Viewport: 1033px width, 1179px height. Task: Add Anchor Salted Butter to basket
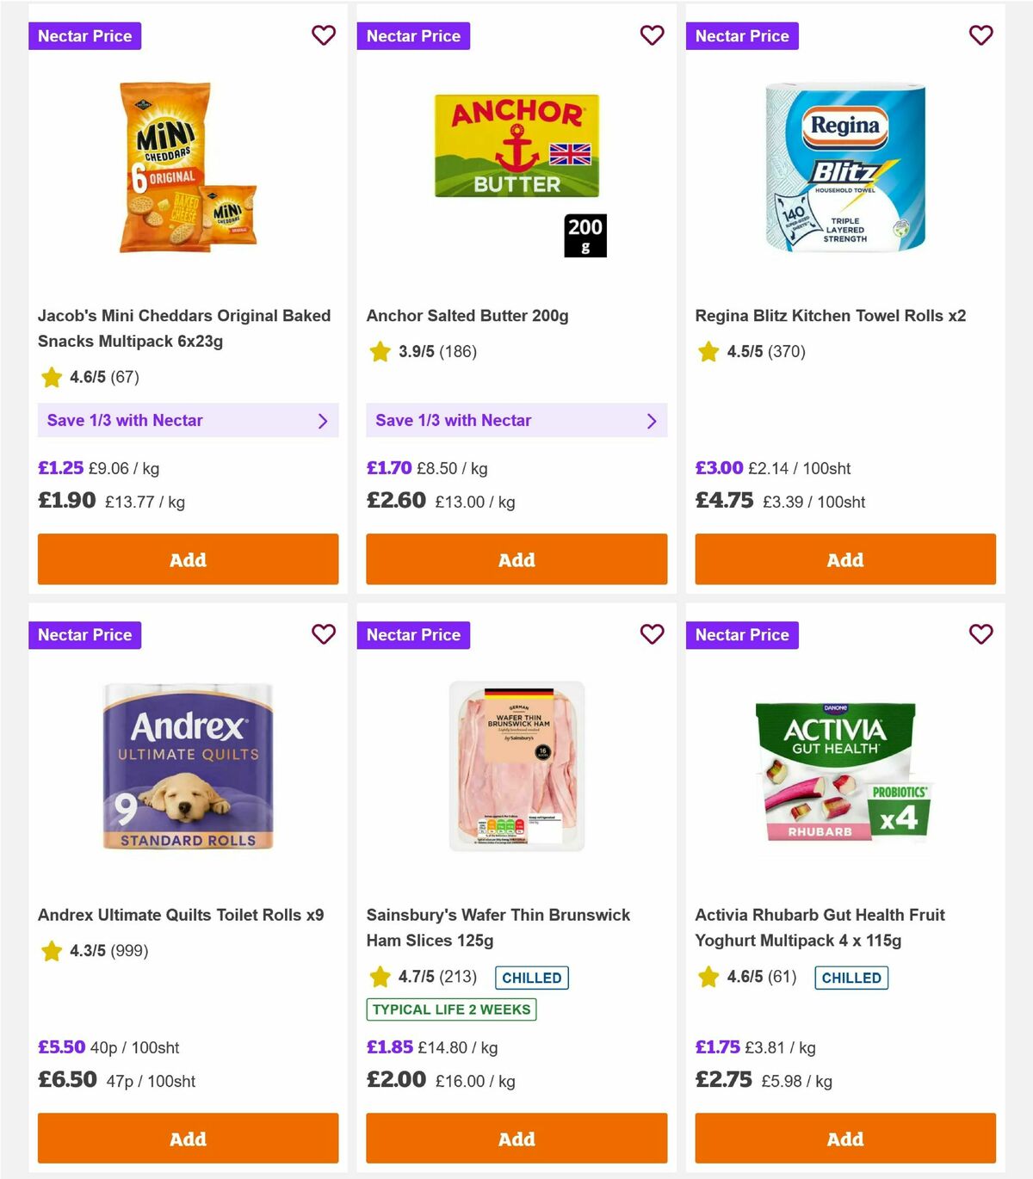pyautogui.click(x=516, y=559)
